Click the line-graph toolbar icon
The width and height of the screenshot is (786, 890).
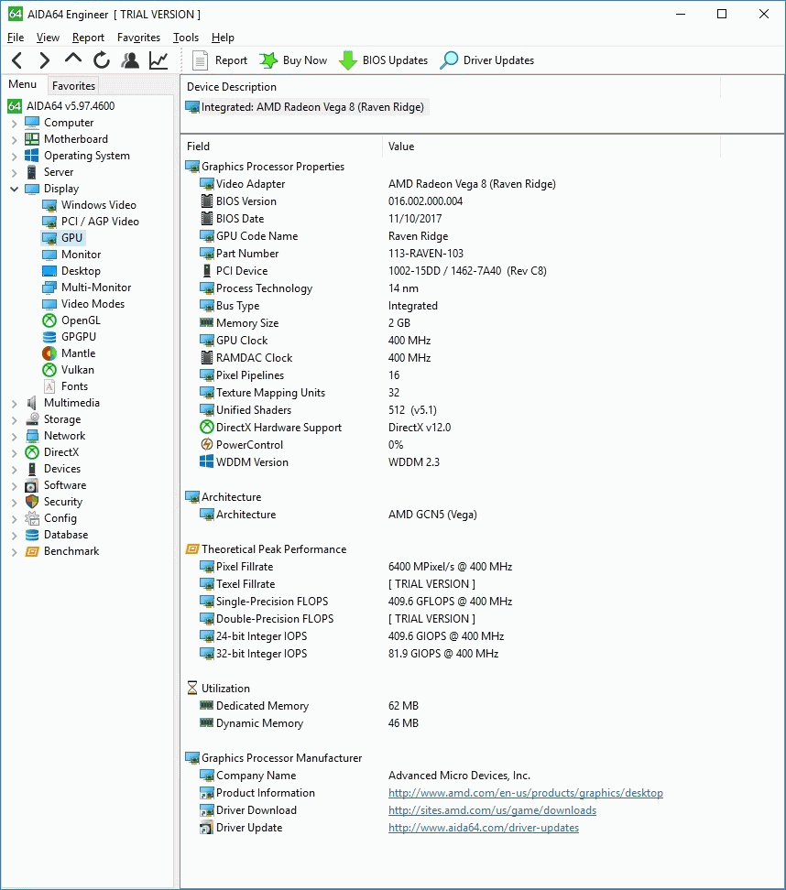pos(158,60)
